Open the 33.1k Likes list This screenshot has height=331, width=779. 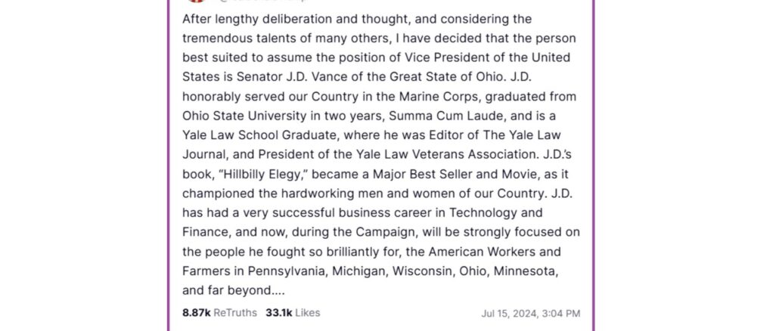coord(293,313)
